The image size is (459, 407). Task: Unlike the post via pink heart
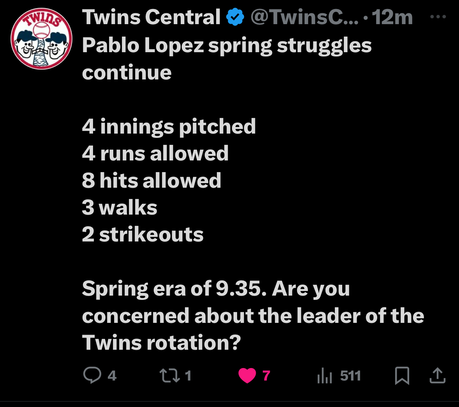(x=247, y=375)
